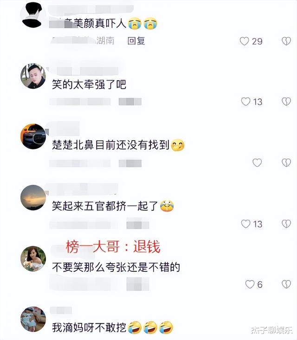
Task: Open profile of black-silhouette avatar commenter
Action: pyautogui.click(x=33, y=15)
